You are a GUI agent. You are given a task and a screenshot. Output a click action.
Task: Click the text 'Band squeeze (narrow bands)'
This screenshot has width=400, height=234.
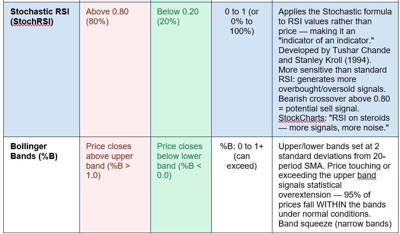(x=335, y=224)
